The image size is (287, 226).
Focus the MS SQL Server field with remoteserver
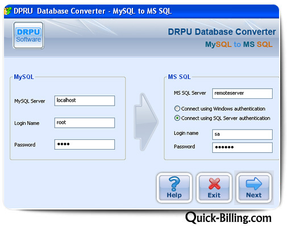(242, 93)
